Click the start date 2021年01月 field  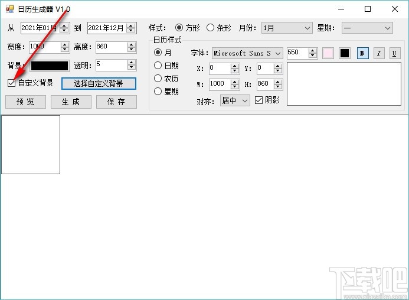pyautogui.click(x=40, y=28)
